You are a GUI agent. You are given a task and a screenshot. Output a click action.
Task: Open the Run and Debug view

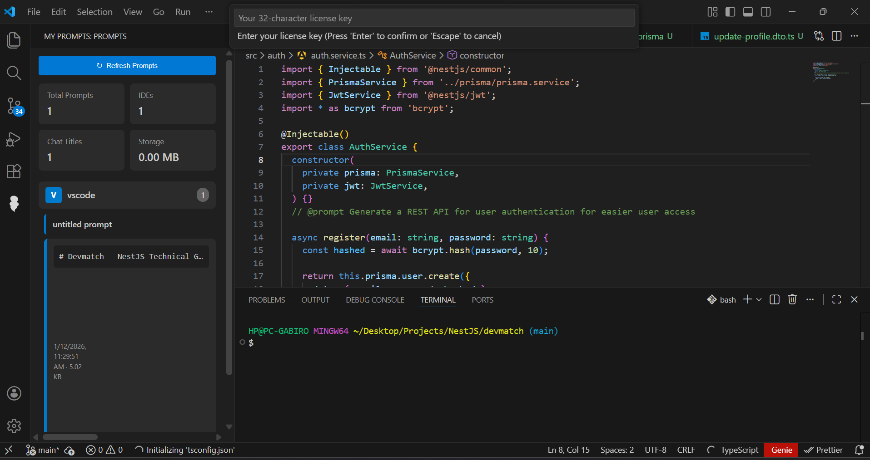click(14, 139)
